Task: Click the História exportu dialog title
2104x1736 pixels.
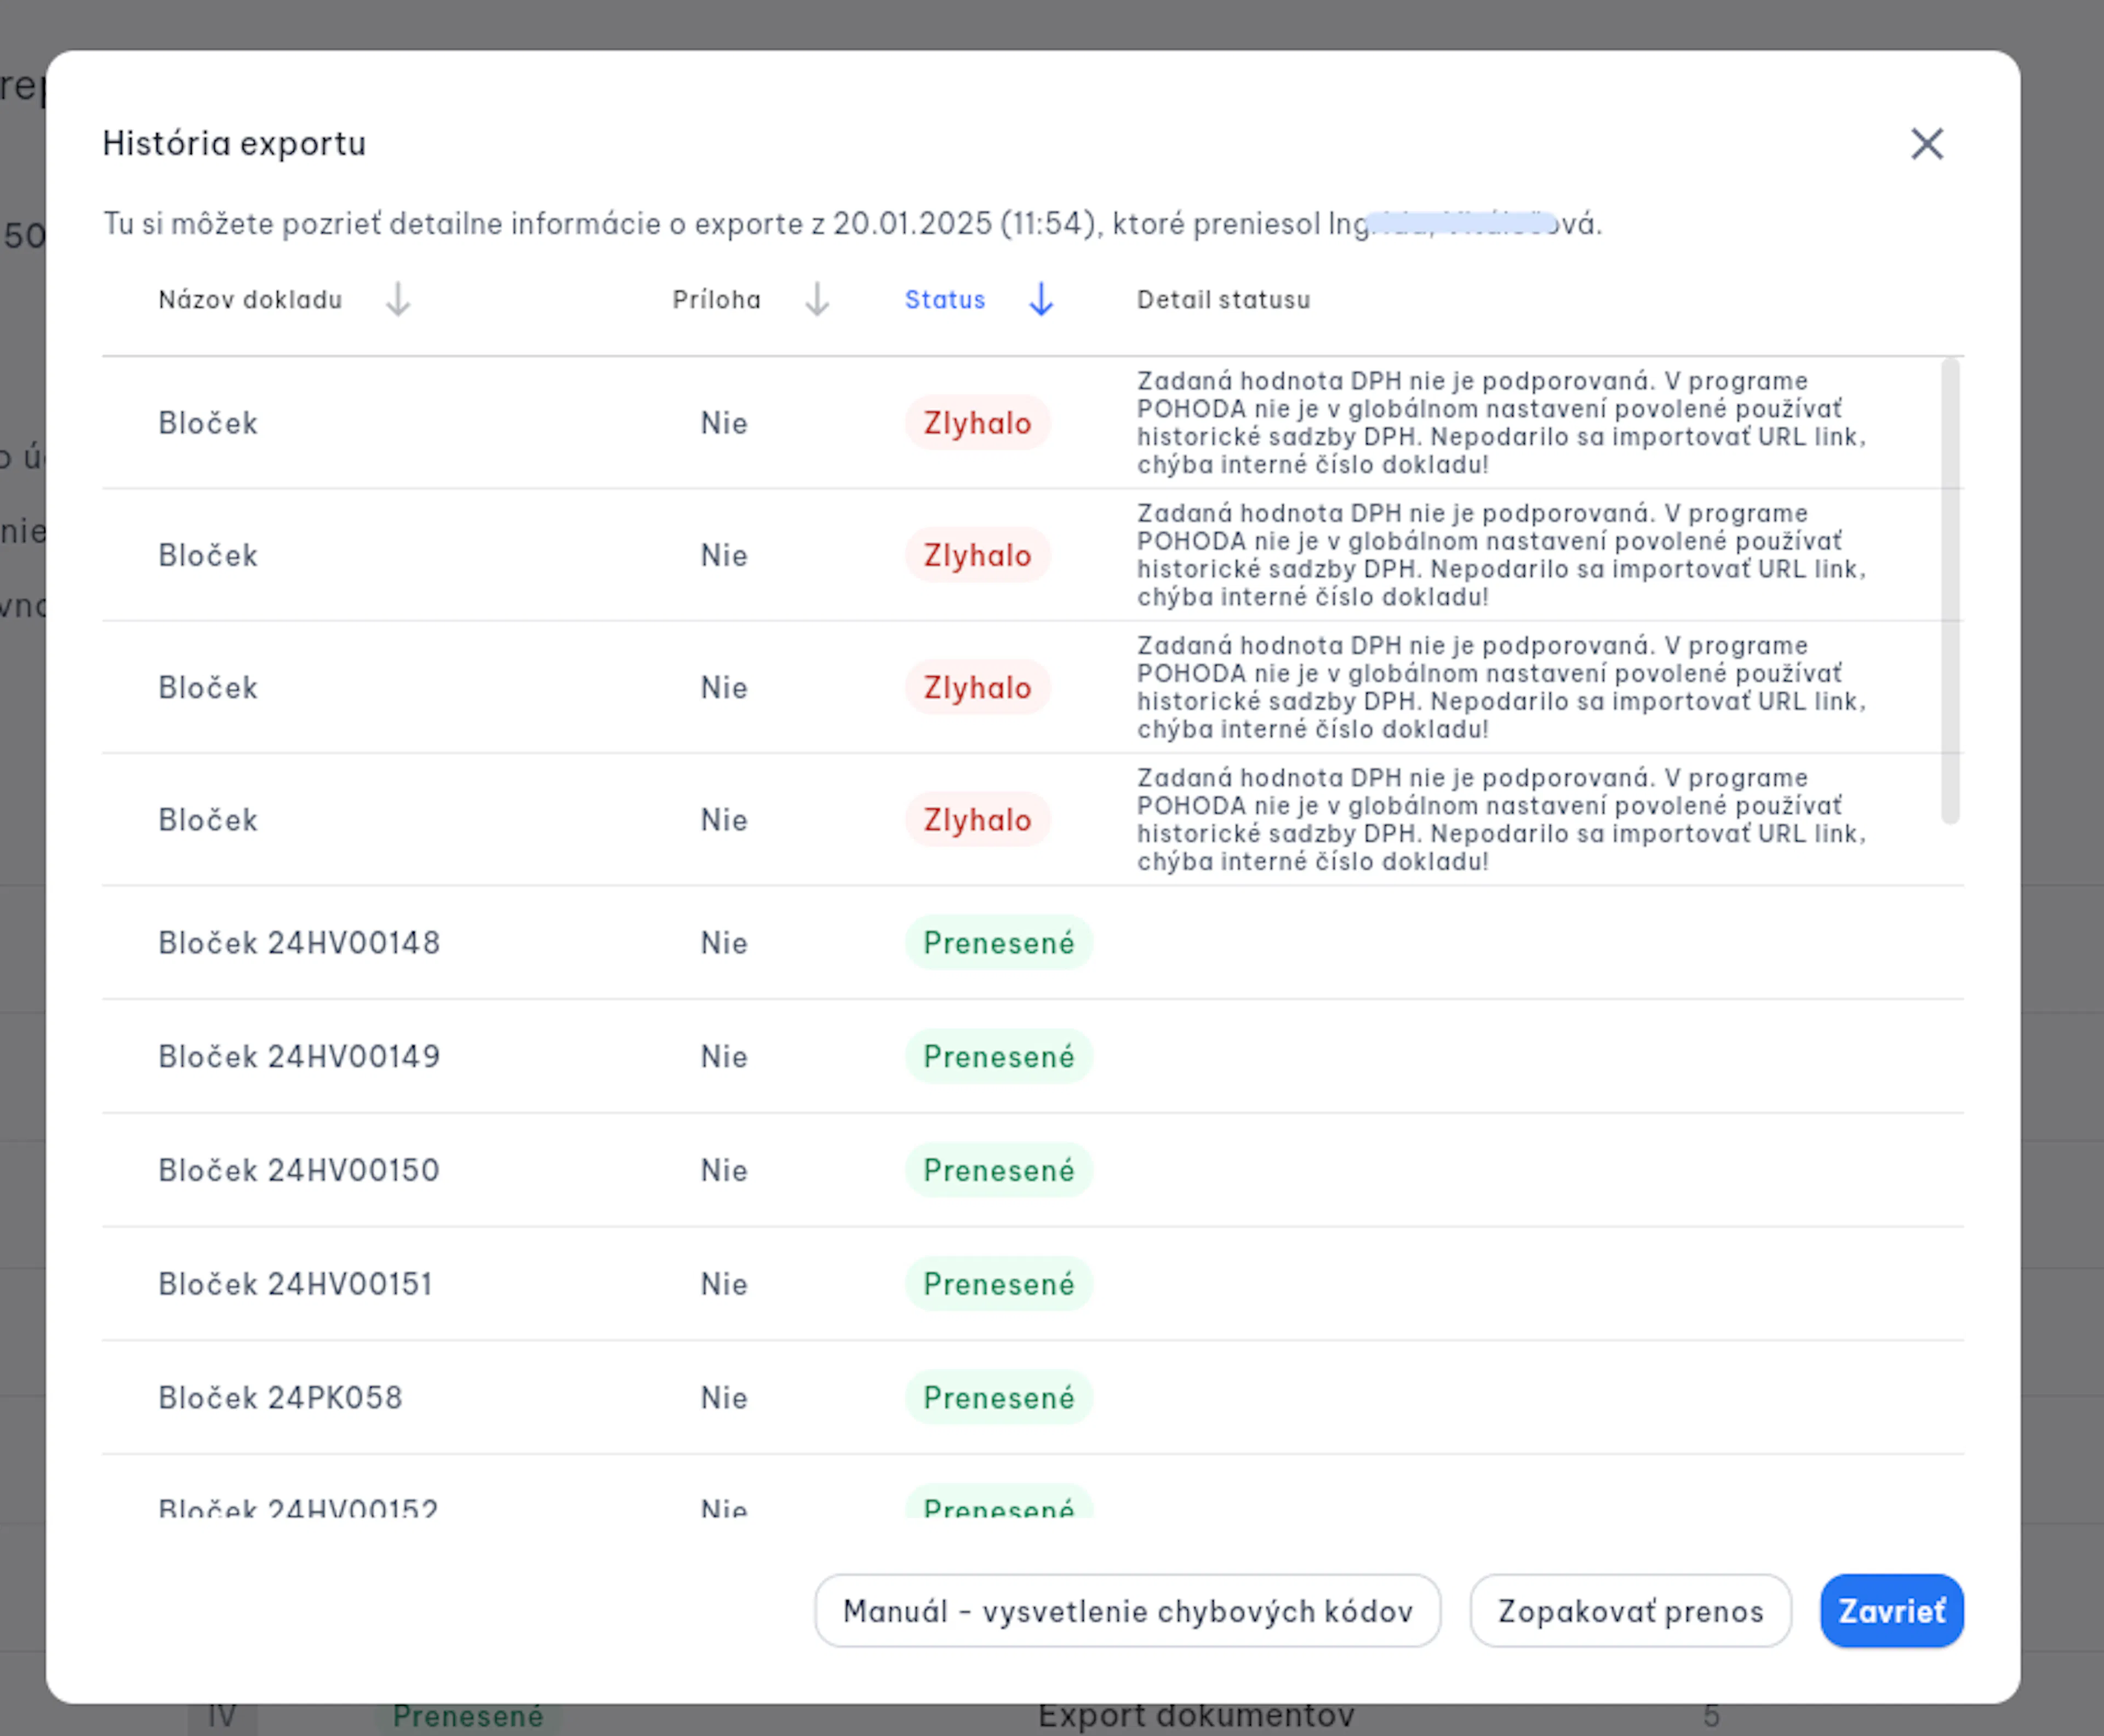Action: pyautogui.click(x=234, y=143)
